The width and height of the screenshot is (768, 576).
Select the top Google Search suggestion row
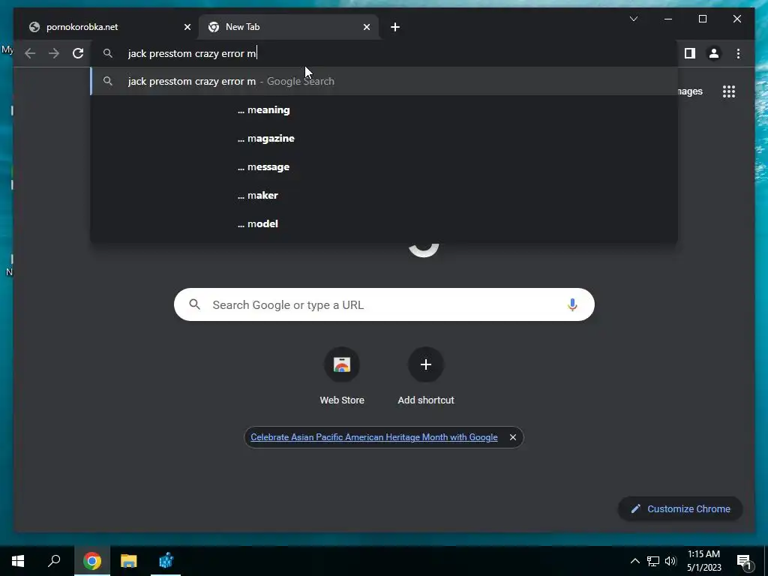pos(384,81)
